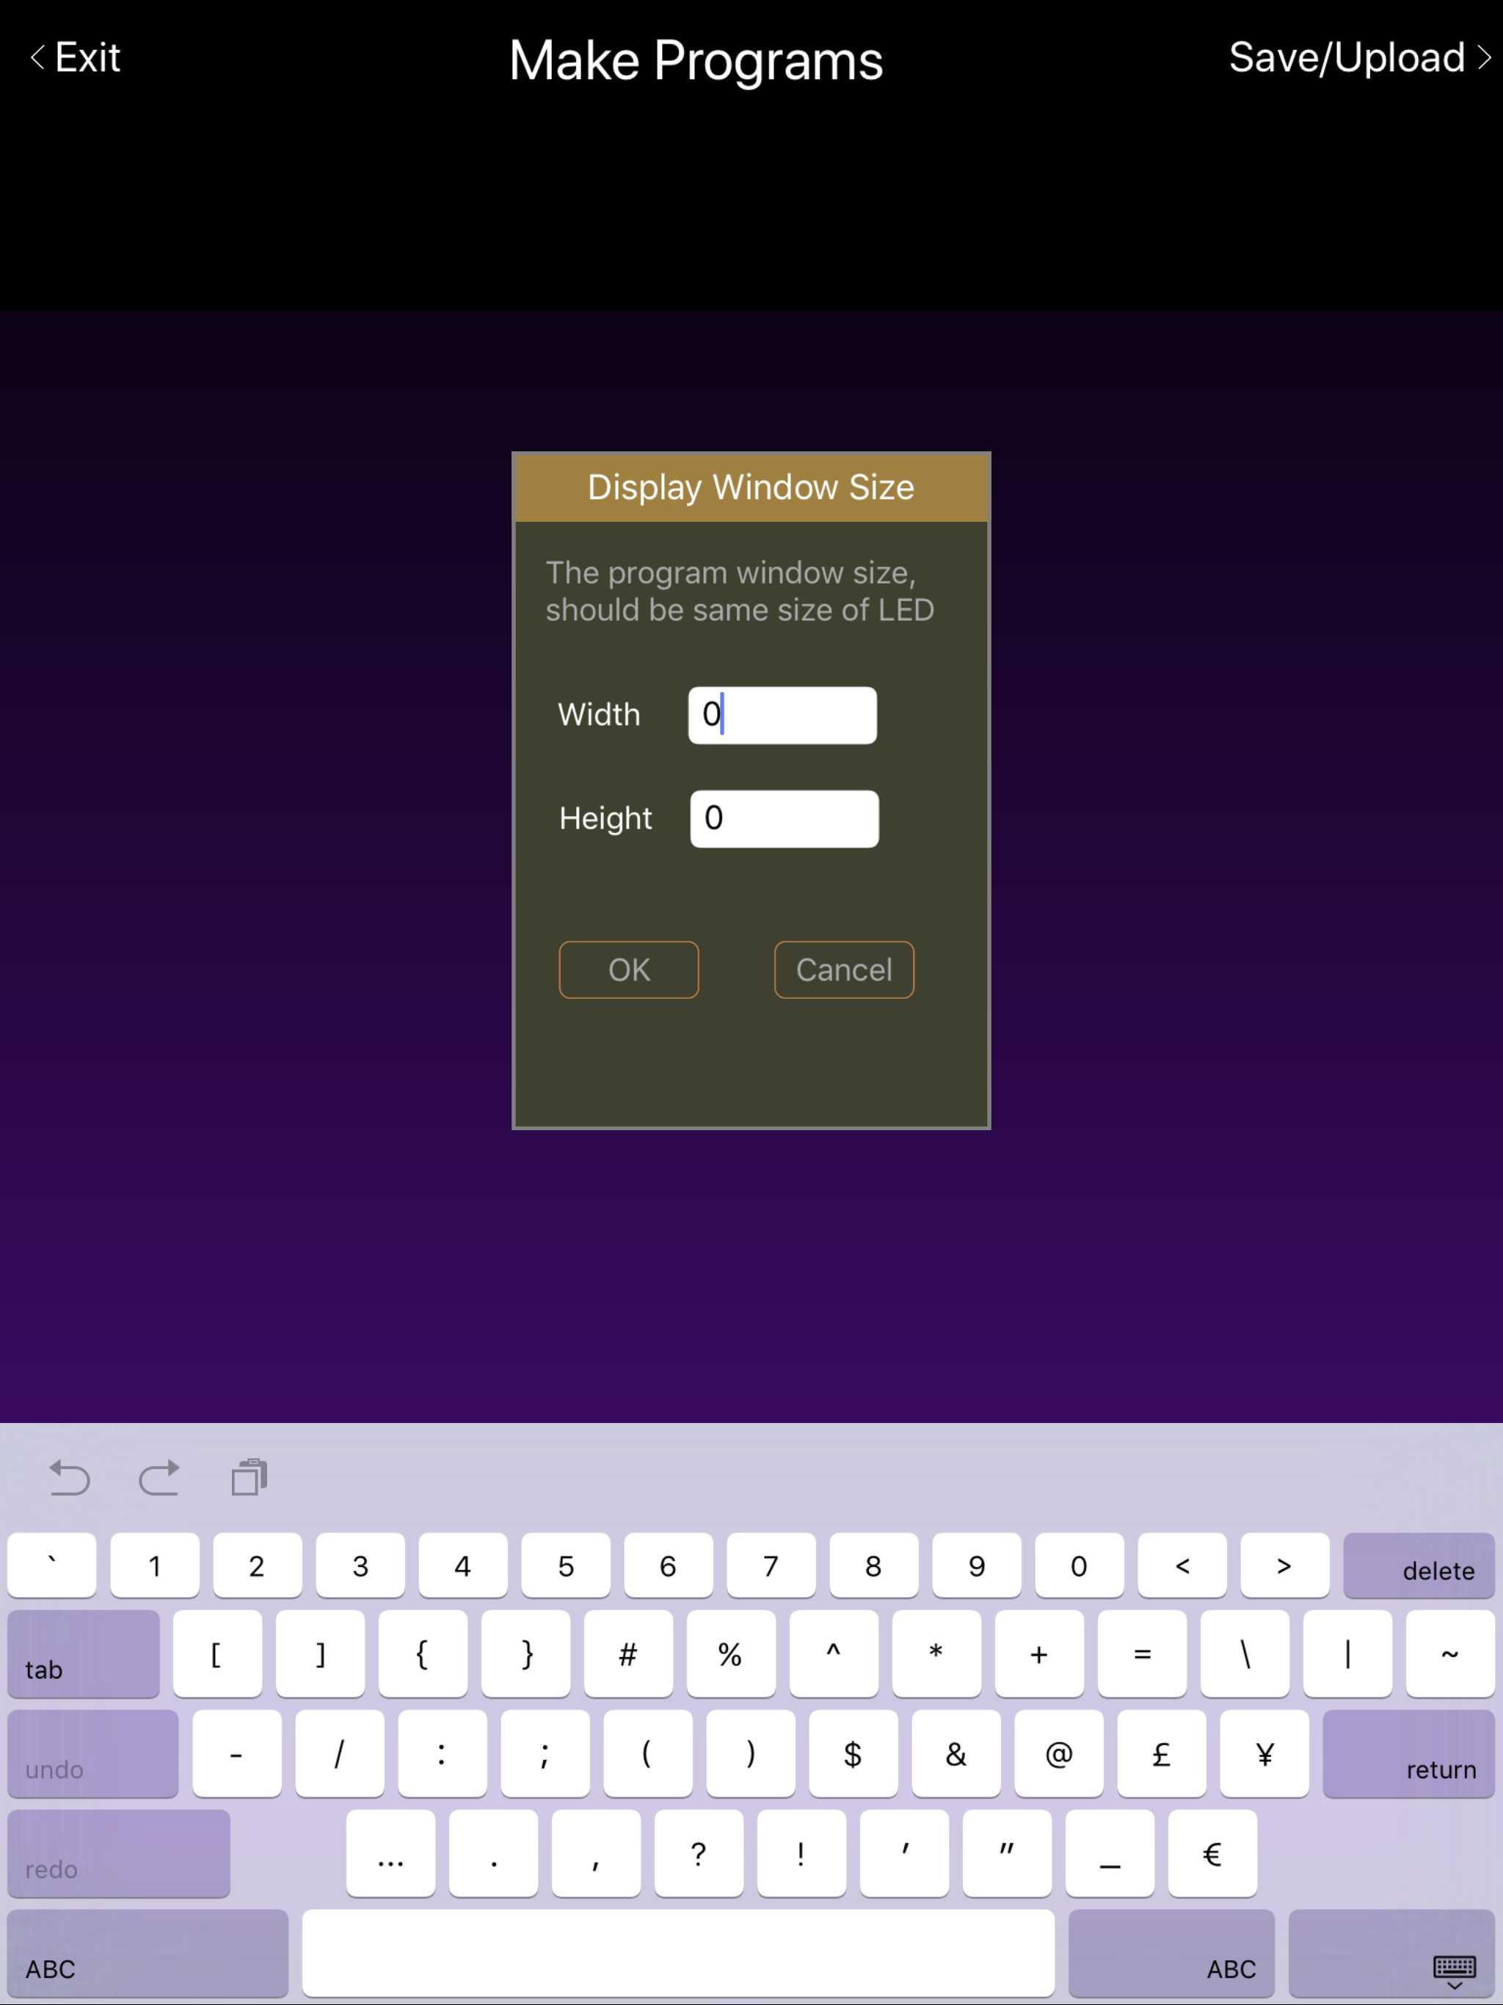Tap the right curly brace key

(525, 1654)
